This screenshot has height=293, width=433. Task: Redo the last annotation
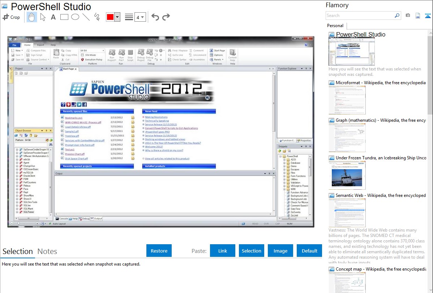tap(166, 17)
